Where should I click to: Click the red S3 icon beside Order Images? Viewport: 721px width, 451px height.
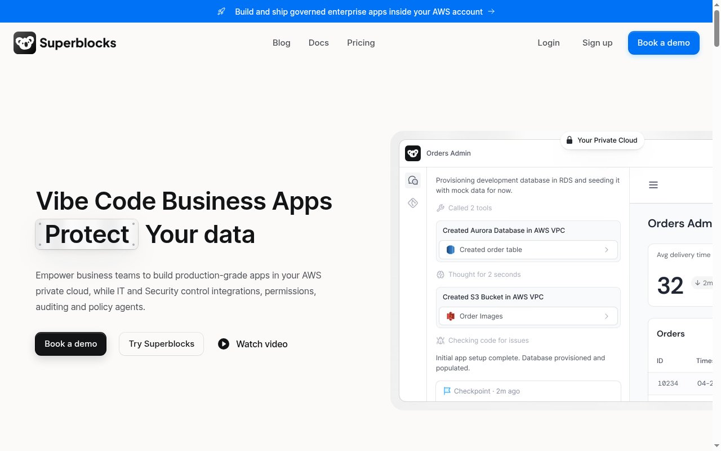pyautogui.click(x=451, y=316)
